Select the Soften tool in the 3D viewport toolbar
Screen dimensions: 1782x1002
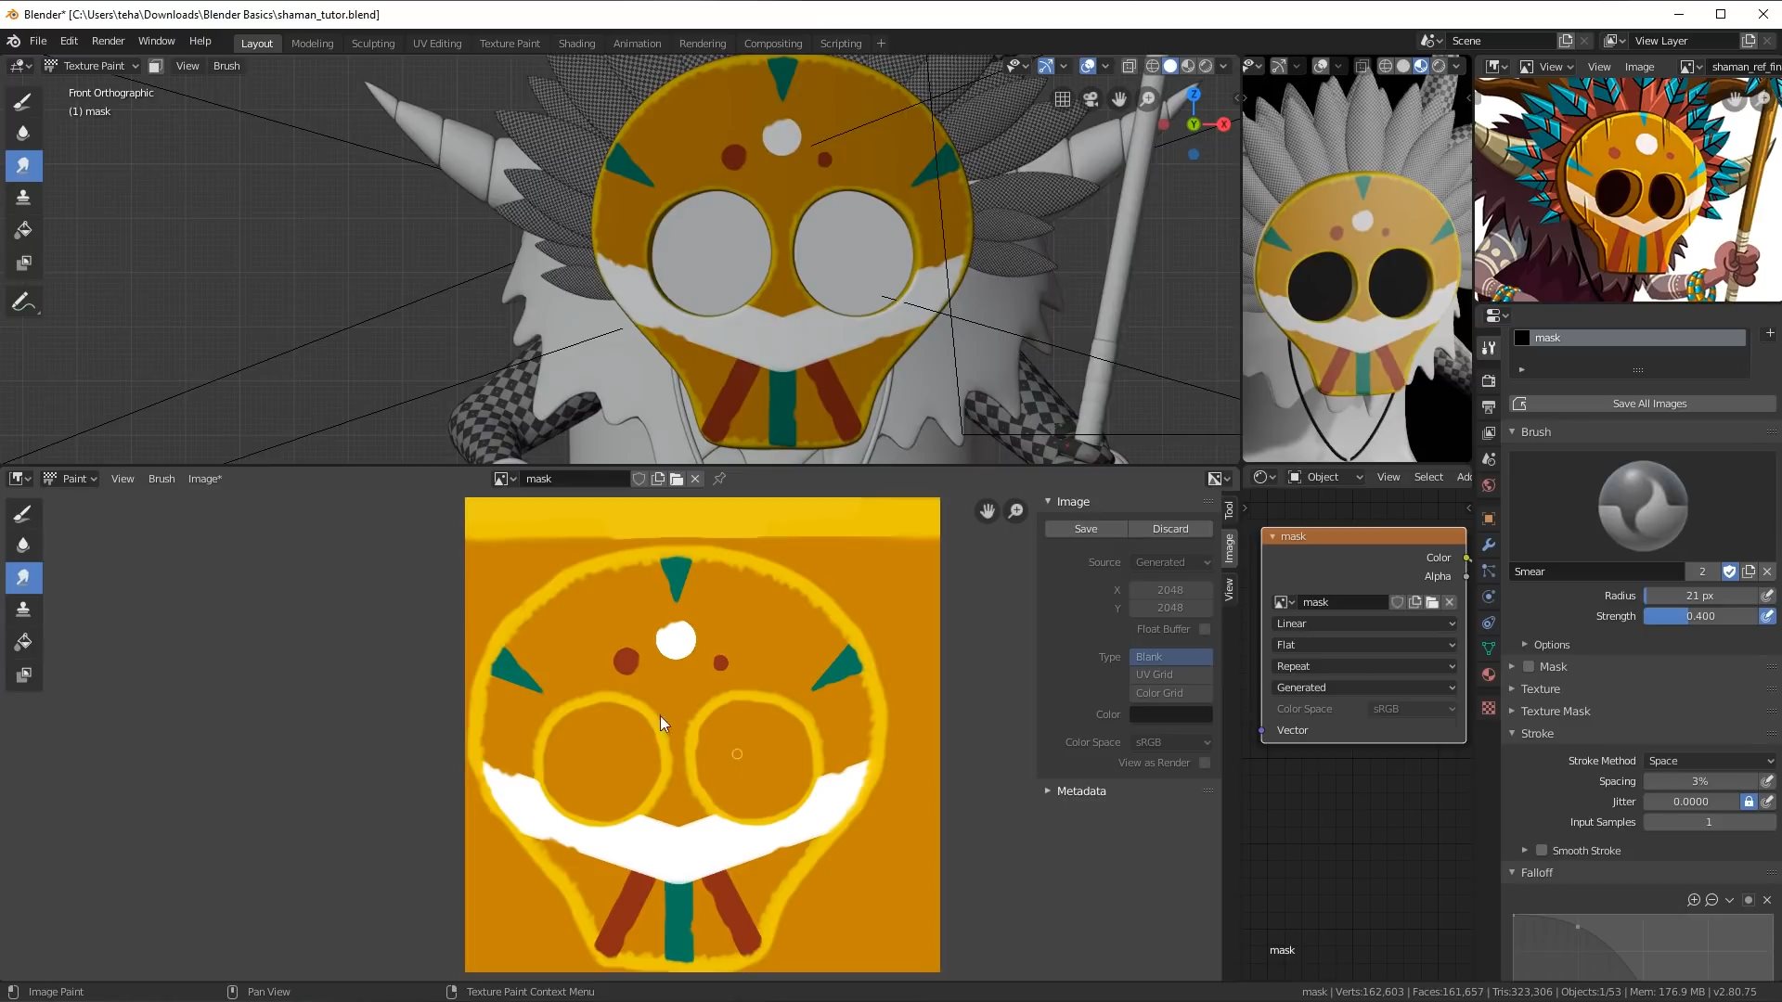point(23,134)
